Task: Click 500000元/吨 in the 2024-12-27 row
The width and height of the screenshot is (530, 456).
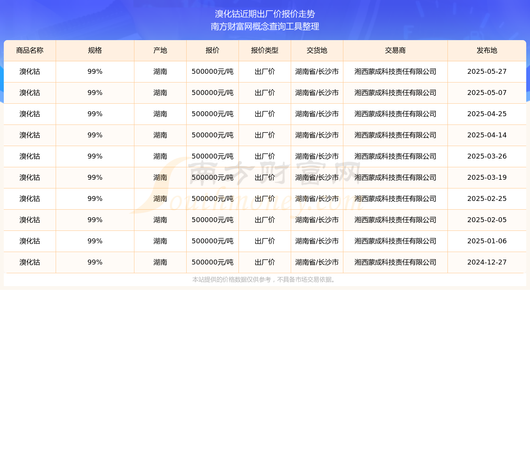Action: coord(212,262)
